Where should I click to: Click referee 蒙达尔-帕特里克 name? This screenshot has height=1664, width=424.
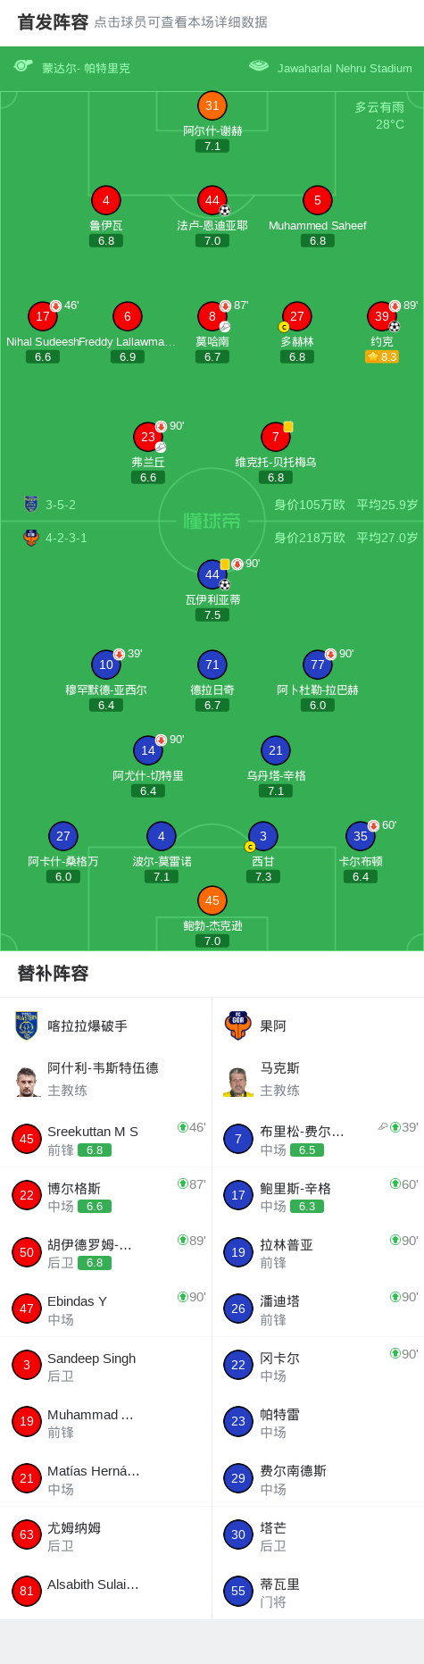tap(86, 68)
